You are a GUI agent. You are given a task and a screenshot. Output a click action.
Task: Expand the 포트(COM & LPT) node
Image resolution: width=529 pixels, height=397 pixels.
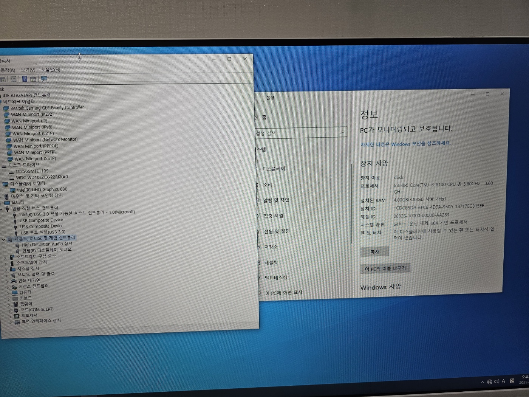coord(10,310)
